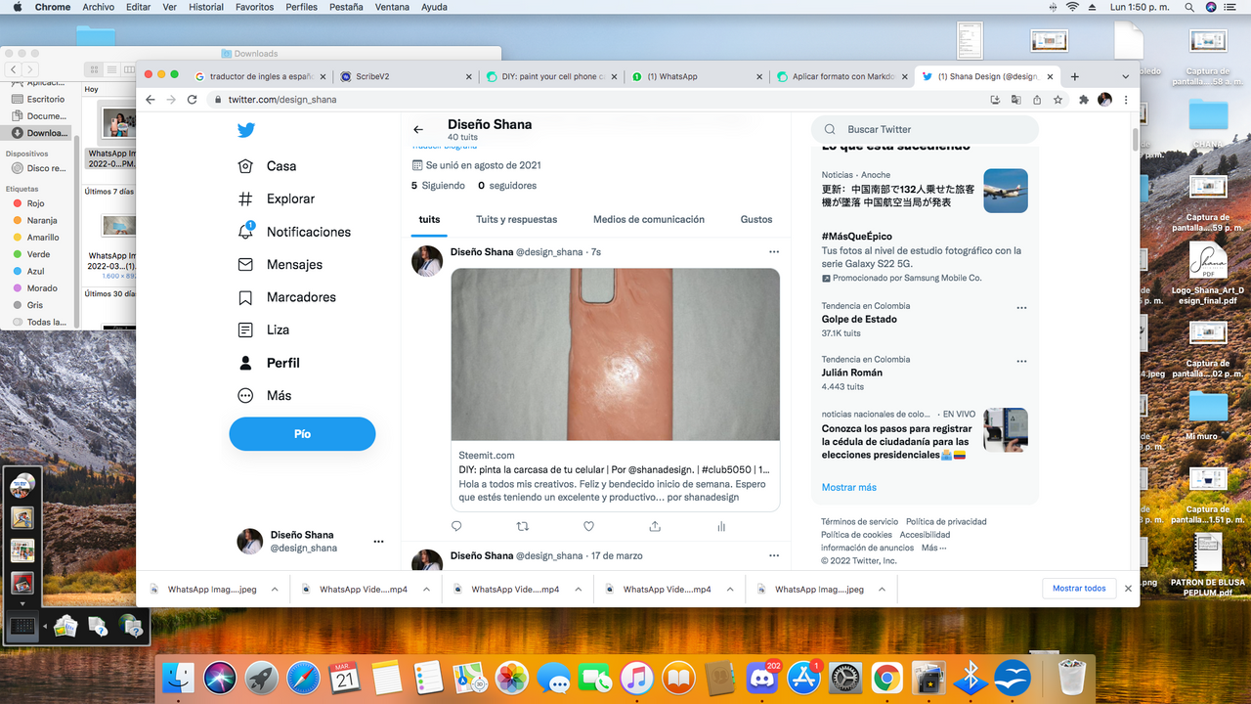Select Rojo tag in Finder sidebar
Image resolution: width=1251 pixels, height=704 pixels.
(x=27, y=203)
